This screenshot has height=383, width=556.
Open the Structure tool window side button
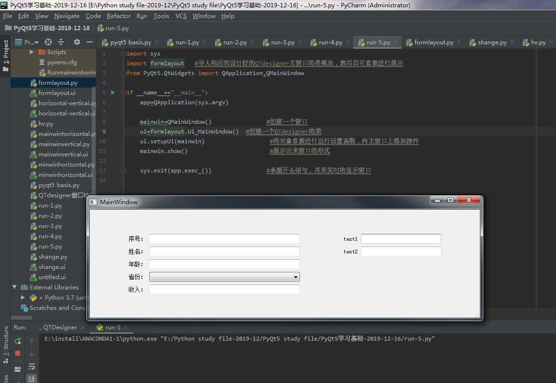(5, 345)
